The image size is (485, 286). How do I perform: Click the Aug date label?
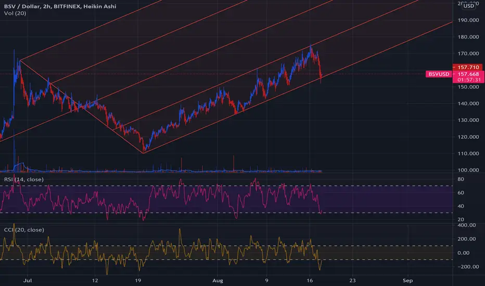point(218,281)
